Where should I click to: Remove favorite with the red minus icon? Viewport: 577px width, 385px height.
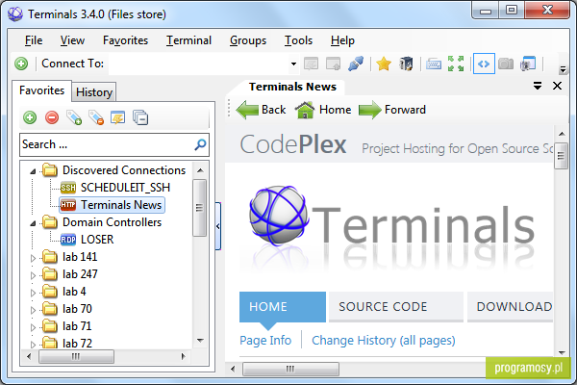pyautogui.click(x=52, y=117)
